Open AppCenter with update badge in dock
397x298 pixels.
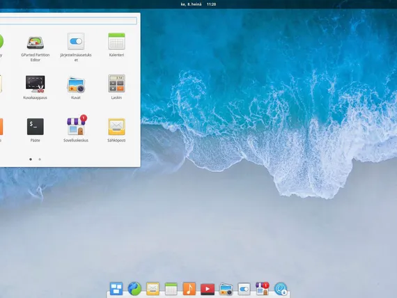coord(263,288)
